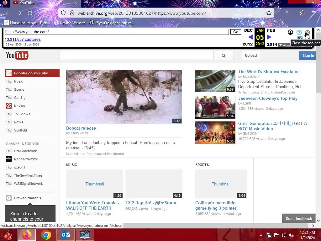The width and height of the screenshot is (321, 241).
Task: Jump to 2012 in Wayback toolbar
Action: [248, 44]
